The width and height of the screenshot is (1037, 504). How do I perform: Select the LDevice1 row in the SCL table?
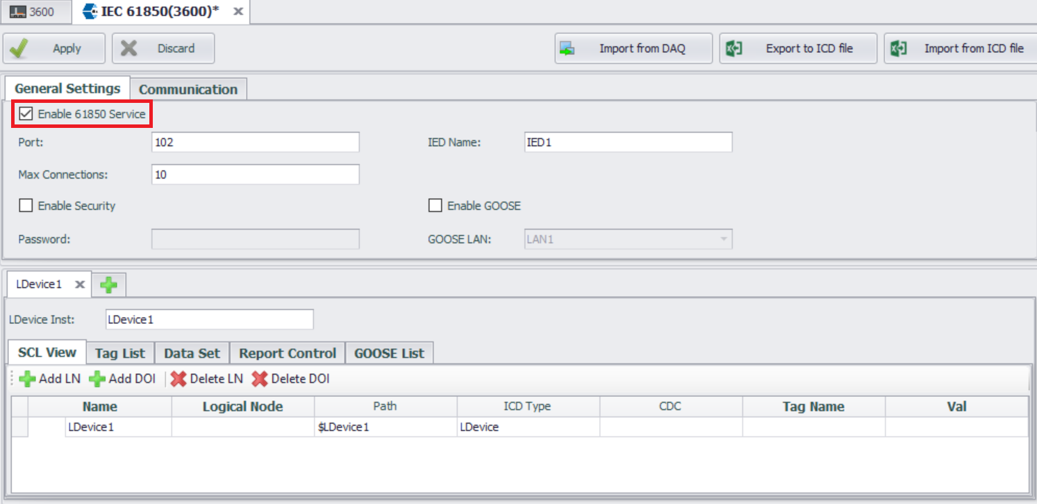pyautogui.click(x=91, y=427)
